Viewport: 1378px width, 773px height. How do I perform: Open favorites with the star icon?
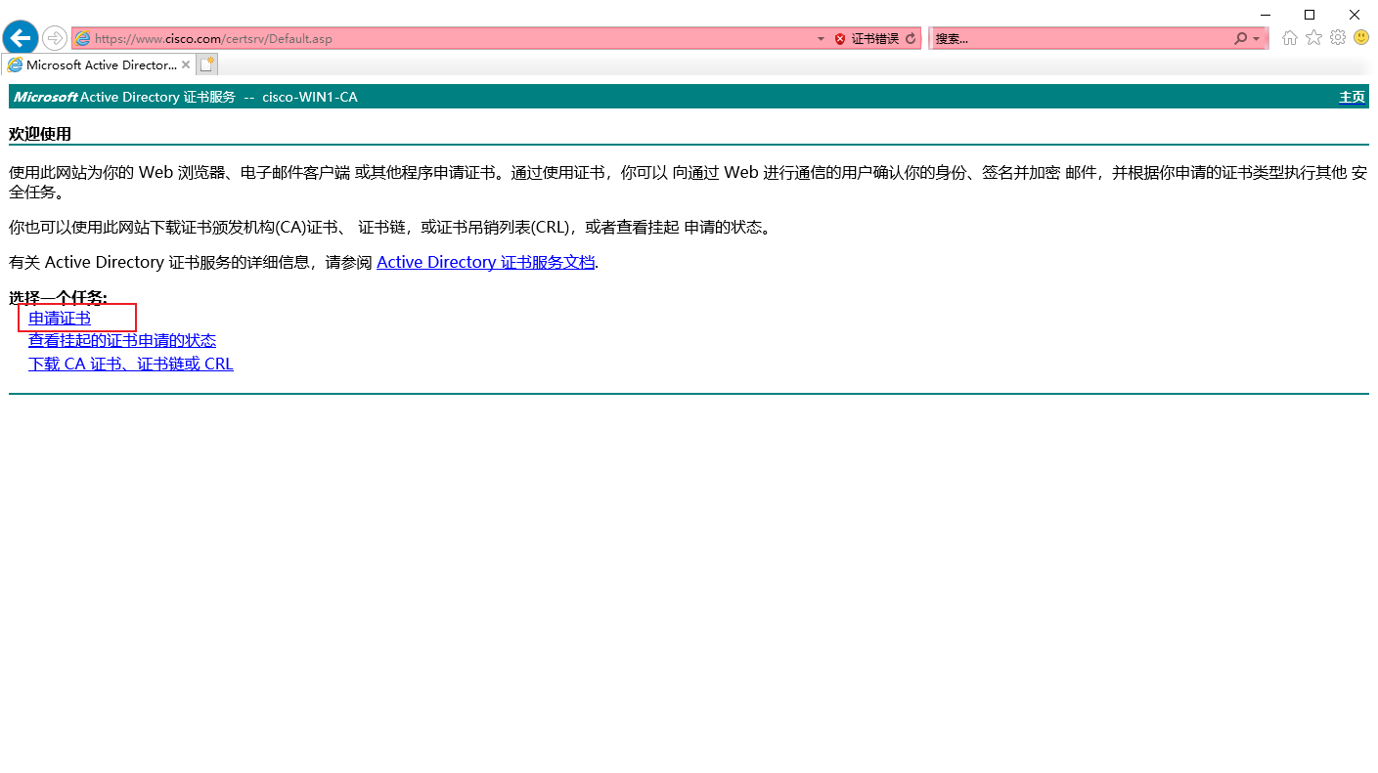click(x=1313, y=38)
